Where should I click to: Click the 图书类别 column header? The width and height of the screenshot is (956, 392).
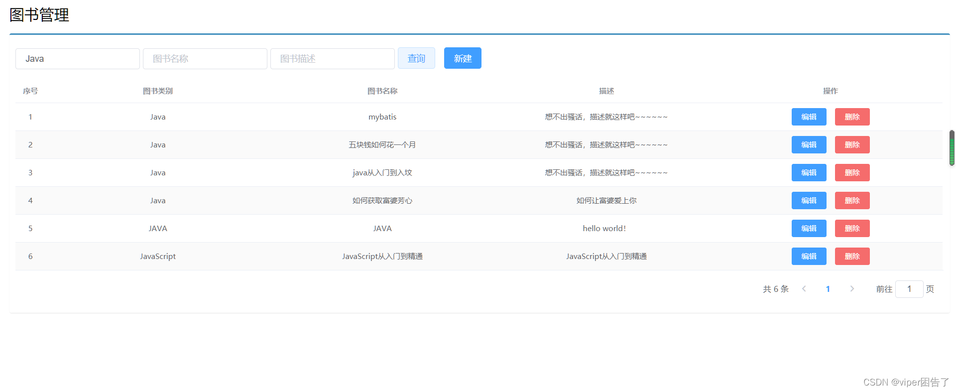coord(158,91)
